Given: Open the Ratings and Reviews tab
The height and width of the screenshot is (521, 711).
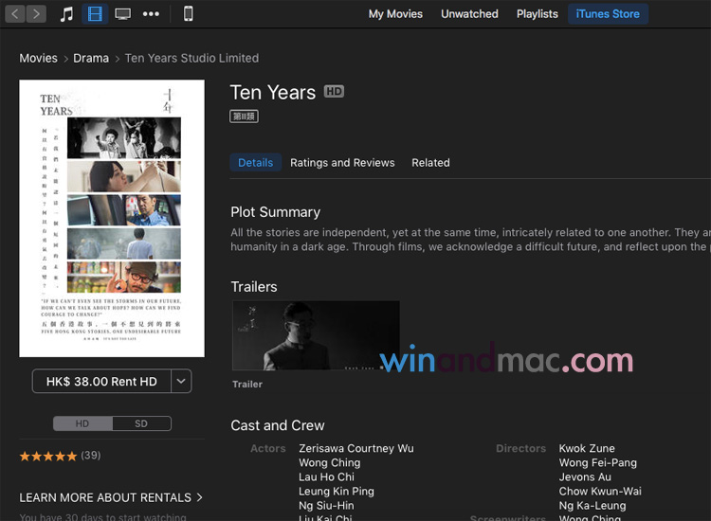Looking at the screenshot, I should [x=342, y=163].
